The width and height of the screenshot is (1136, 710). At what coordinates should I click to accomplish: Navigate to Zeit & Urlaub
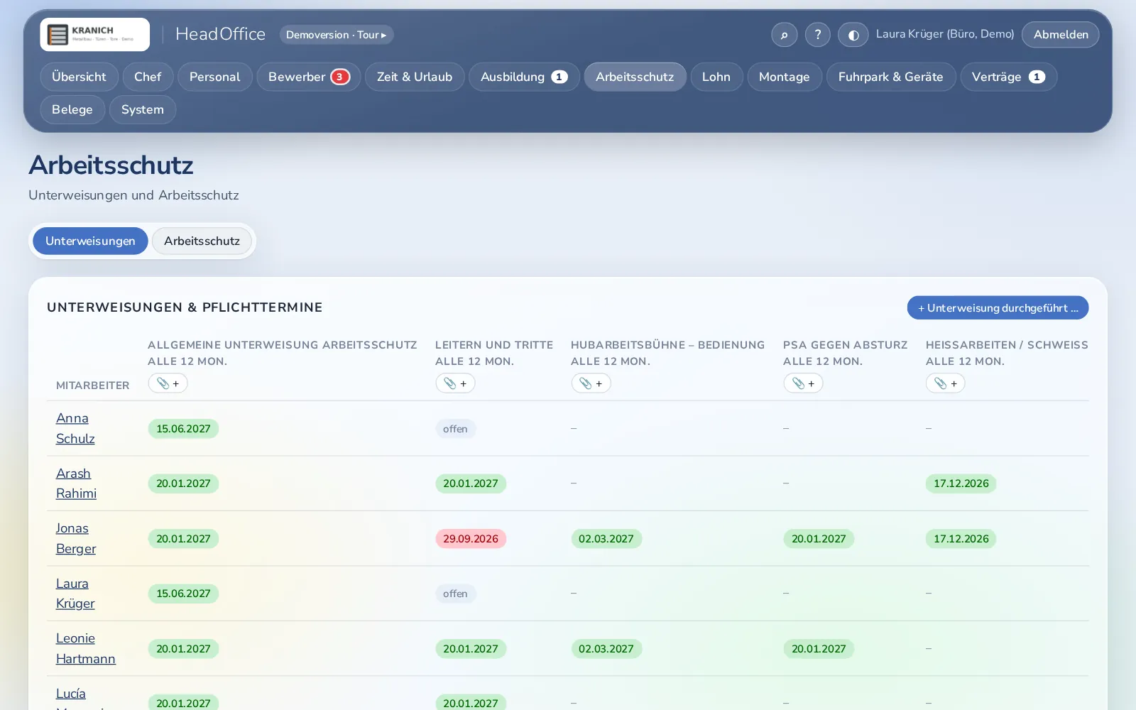click(415, 77)
